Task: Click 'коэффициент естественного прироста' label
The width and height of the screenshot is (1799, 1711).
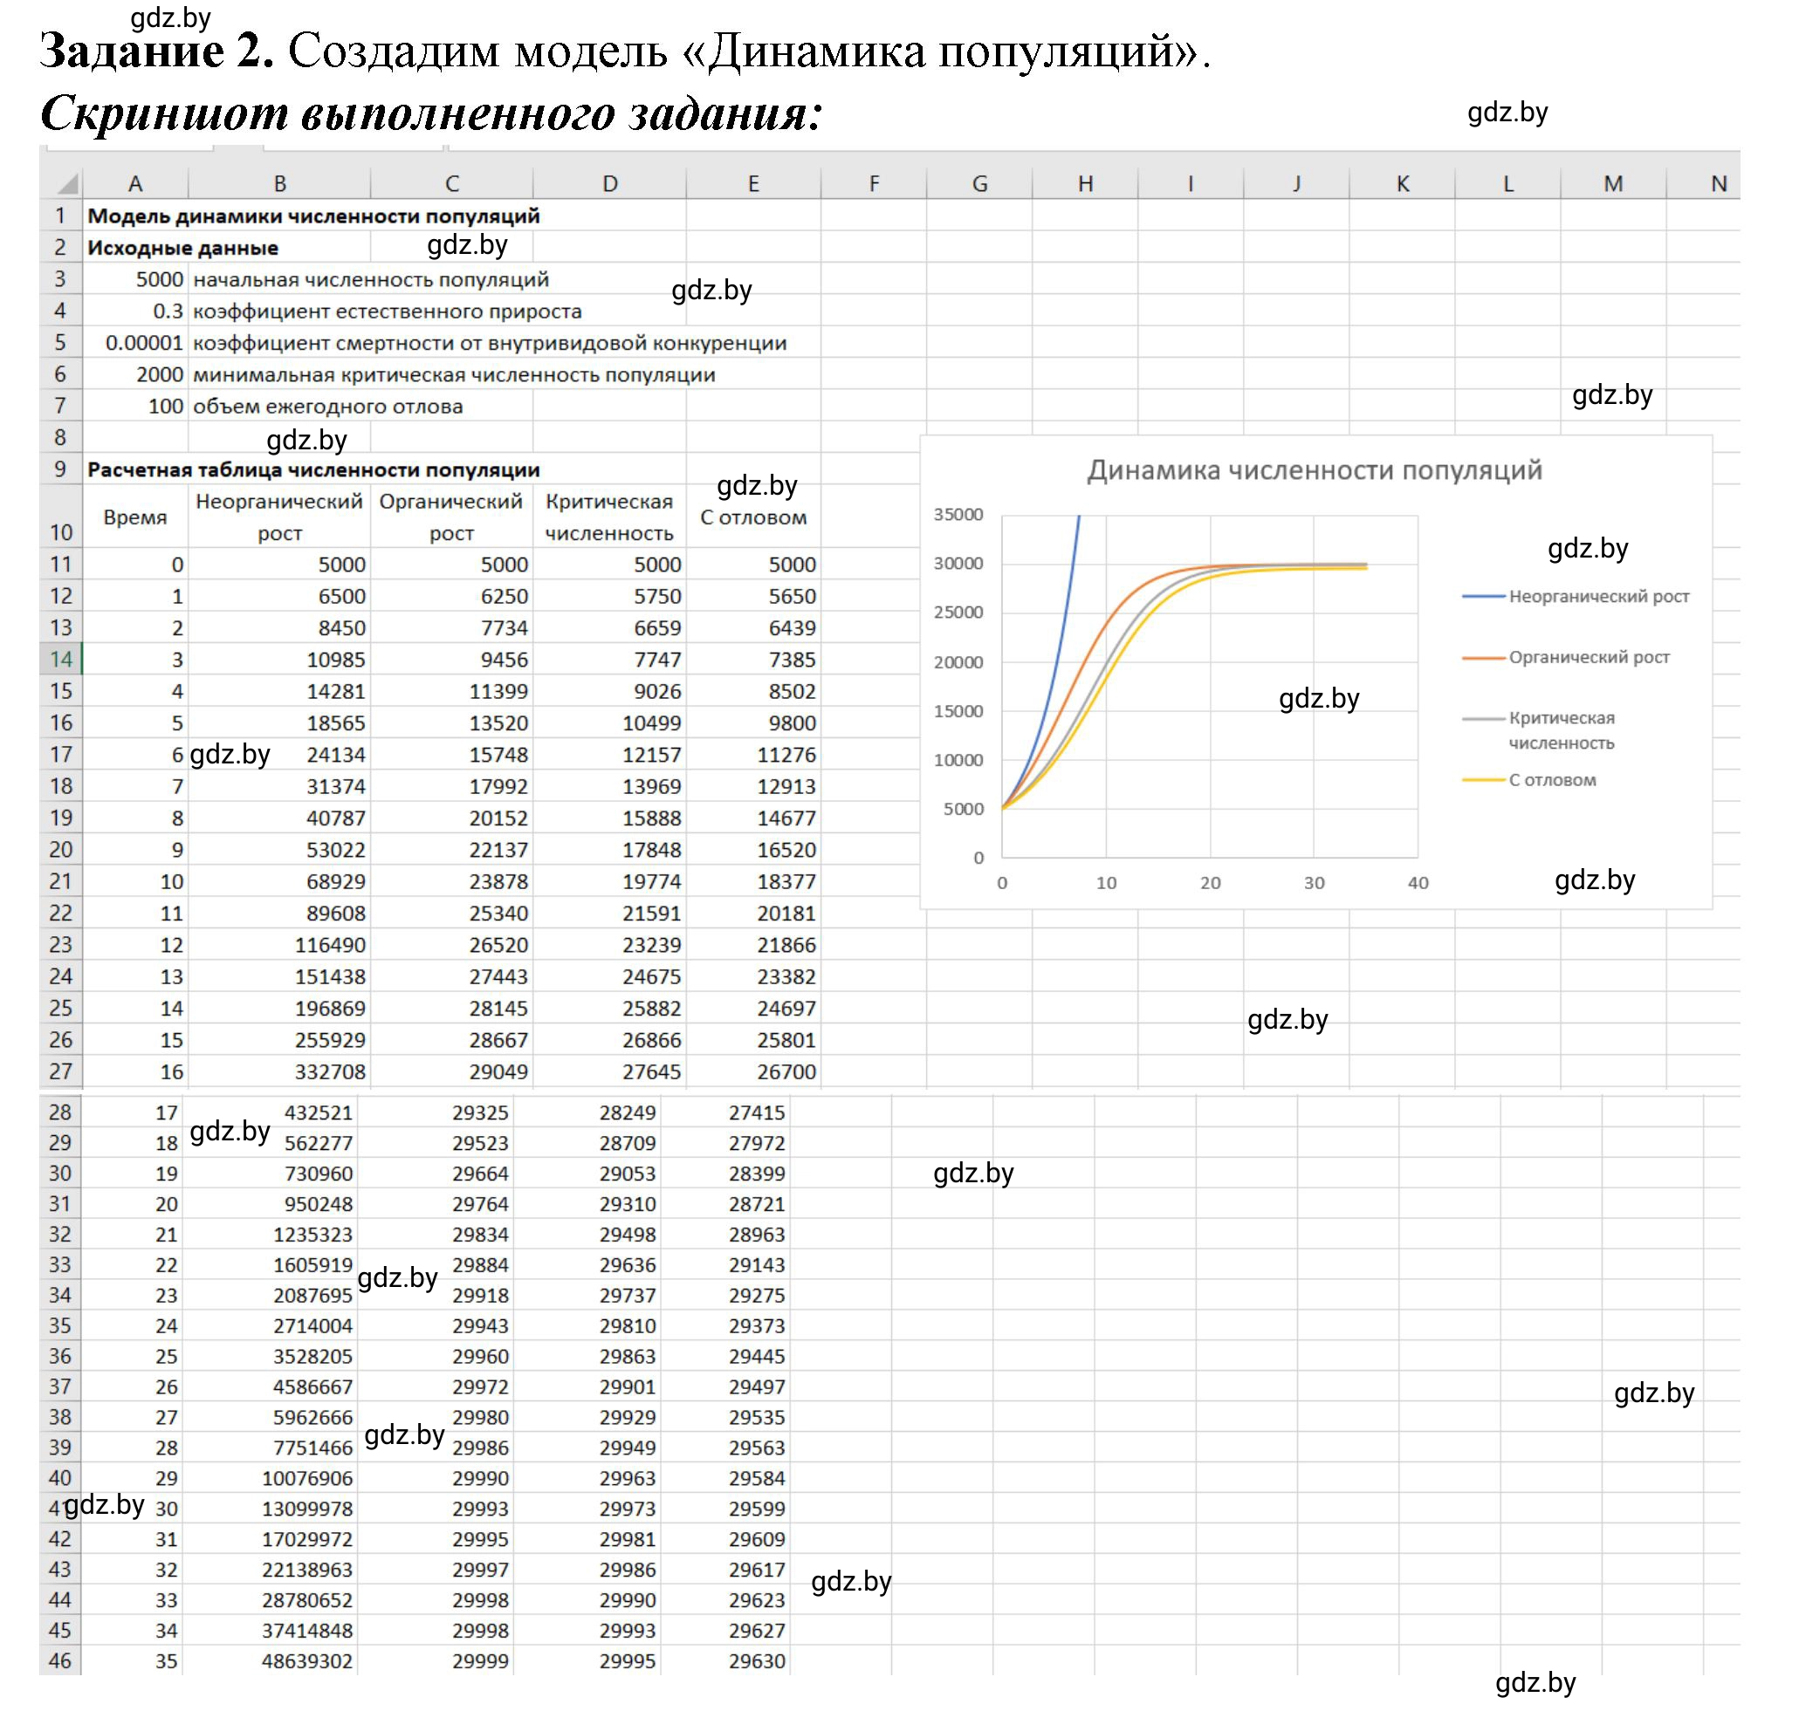Action: tap(387, 311)
